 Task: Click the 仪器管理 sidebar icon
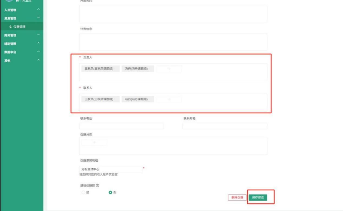pyautogui.click(x=11, y=27)
